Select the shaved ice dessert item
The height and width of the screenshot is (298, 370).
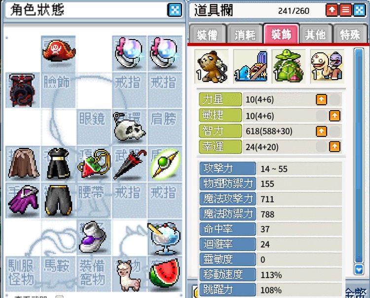click(165, 238)
